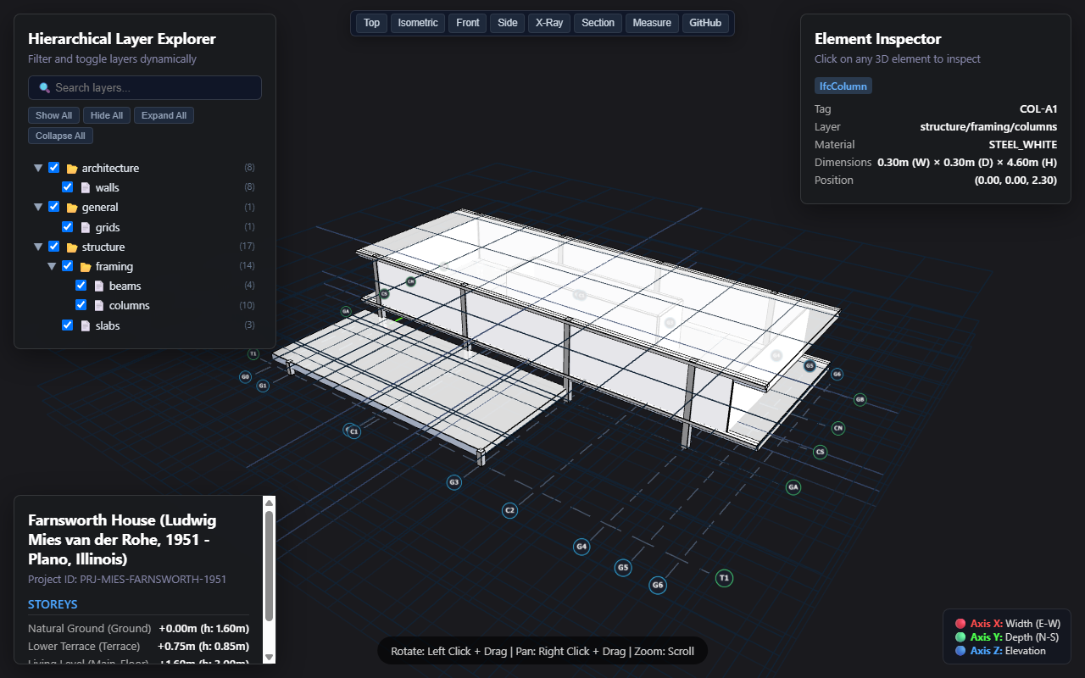Switch to the Top view

point(372,23)
